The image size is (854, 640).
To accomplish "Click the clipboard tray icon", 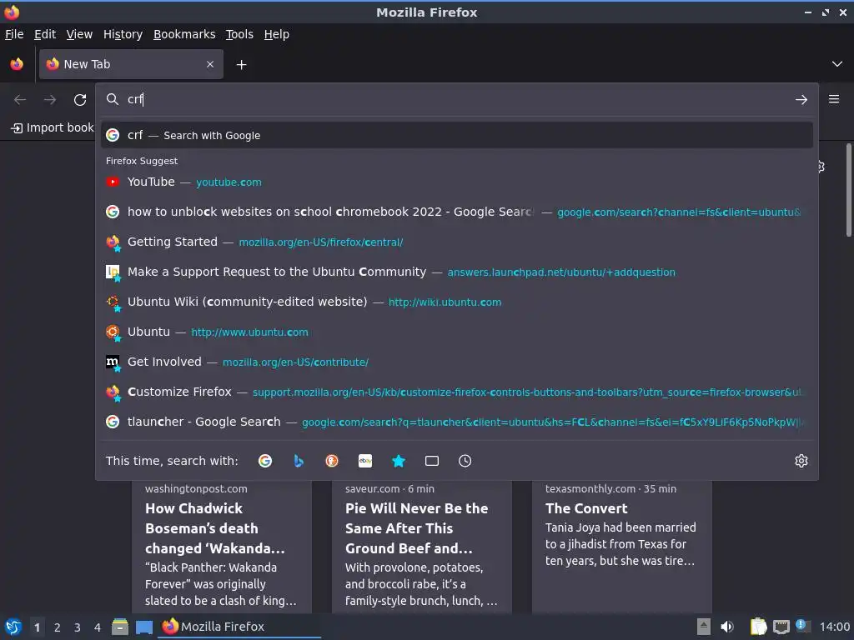I will click(x=758, y=627).
